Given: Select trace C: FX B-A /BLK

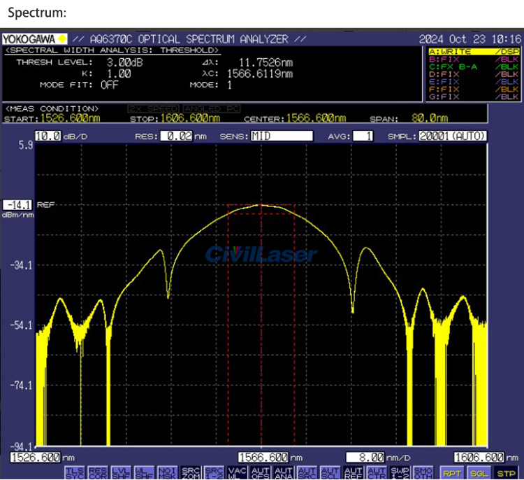Looking at the screenshot, I should click(x=474, y=66).
